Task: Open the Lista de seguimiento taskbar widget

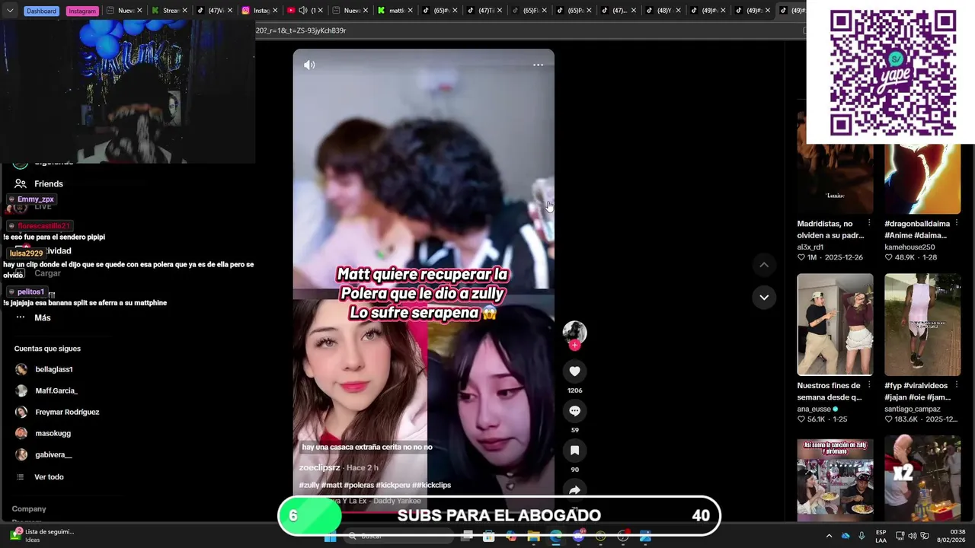Action: [x=42, y=536]
